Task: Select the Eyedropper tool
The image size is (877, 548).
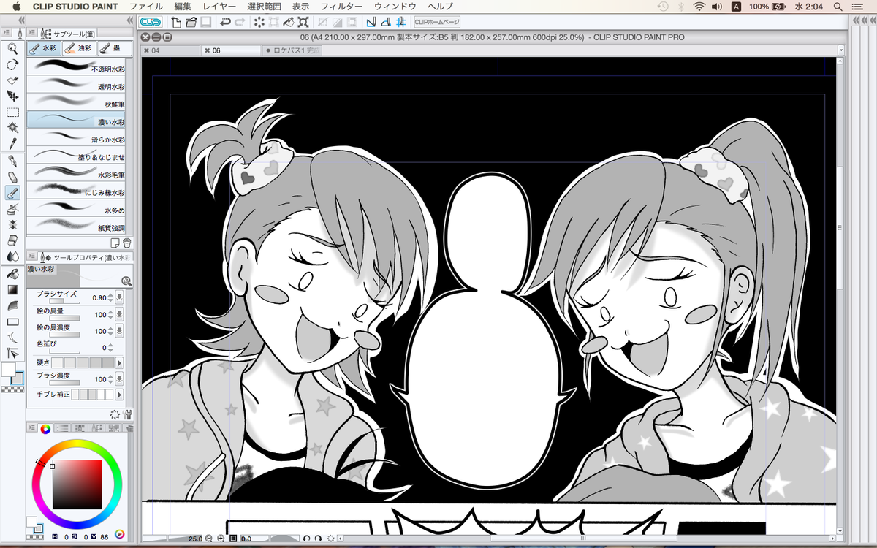Action: (12, 143)
